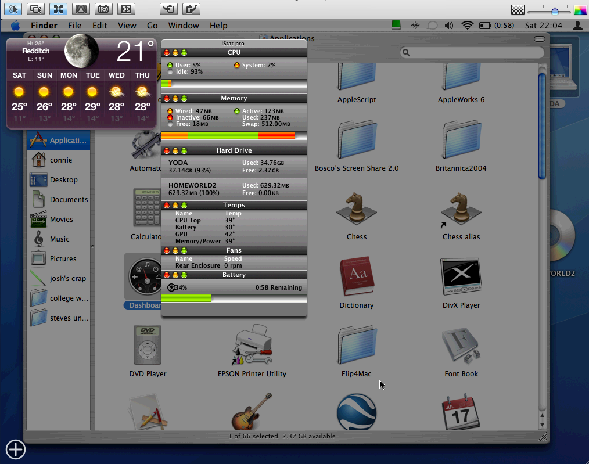Click the full color quality icon
This screenshot has width=589, height=464.
(x=580, y=10)
